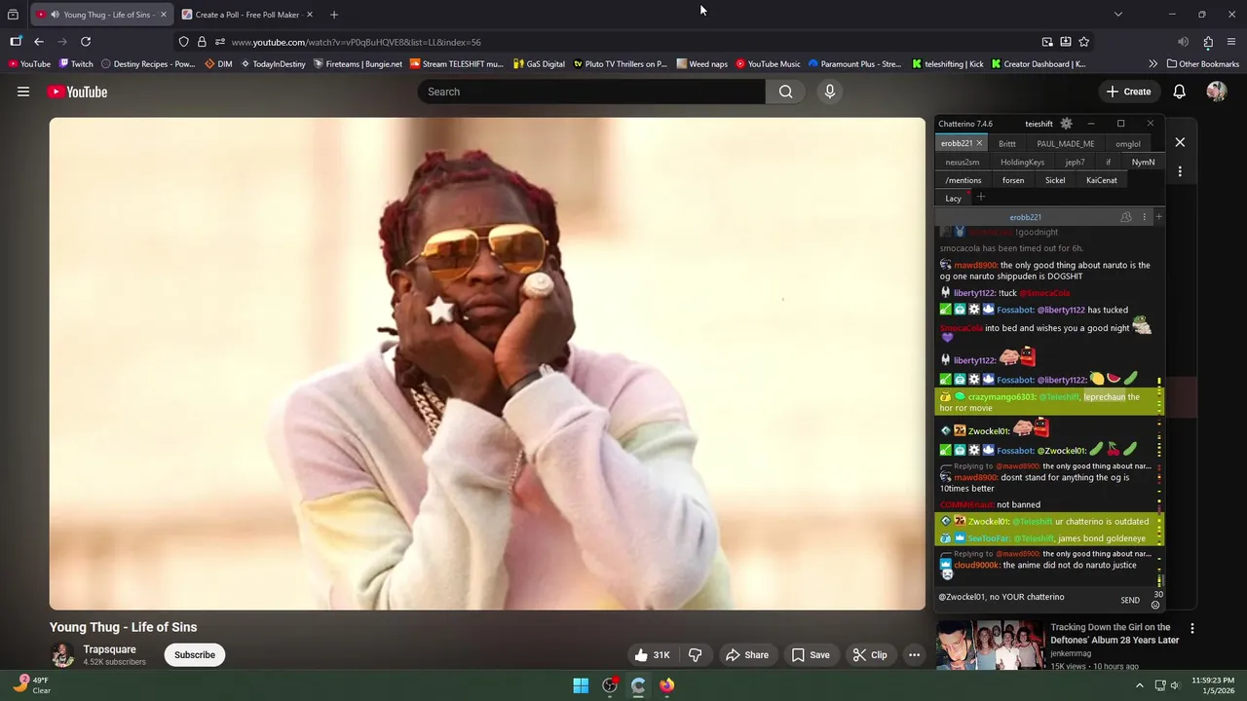Open Twitch bookmark

coord(76,64)
